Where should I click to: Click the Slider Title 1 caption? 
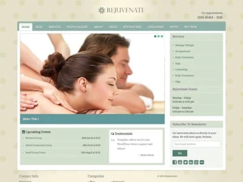tap(31, 119)
